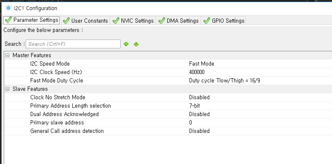Screen dimensions: 332x164
Task: Click the search next green down arrow
Action: (126, 44)
